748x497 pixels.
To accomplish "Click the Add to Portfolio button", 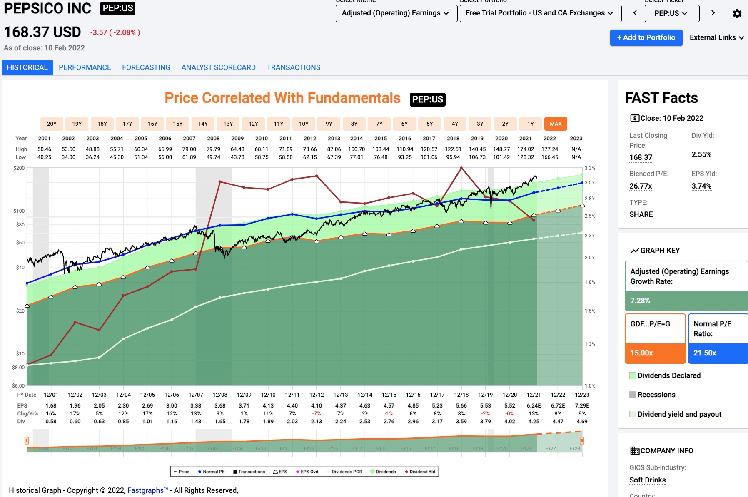I will click(646, 37).
